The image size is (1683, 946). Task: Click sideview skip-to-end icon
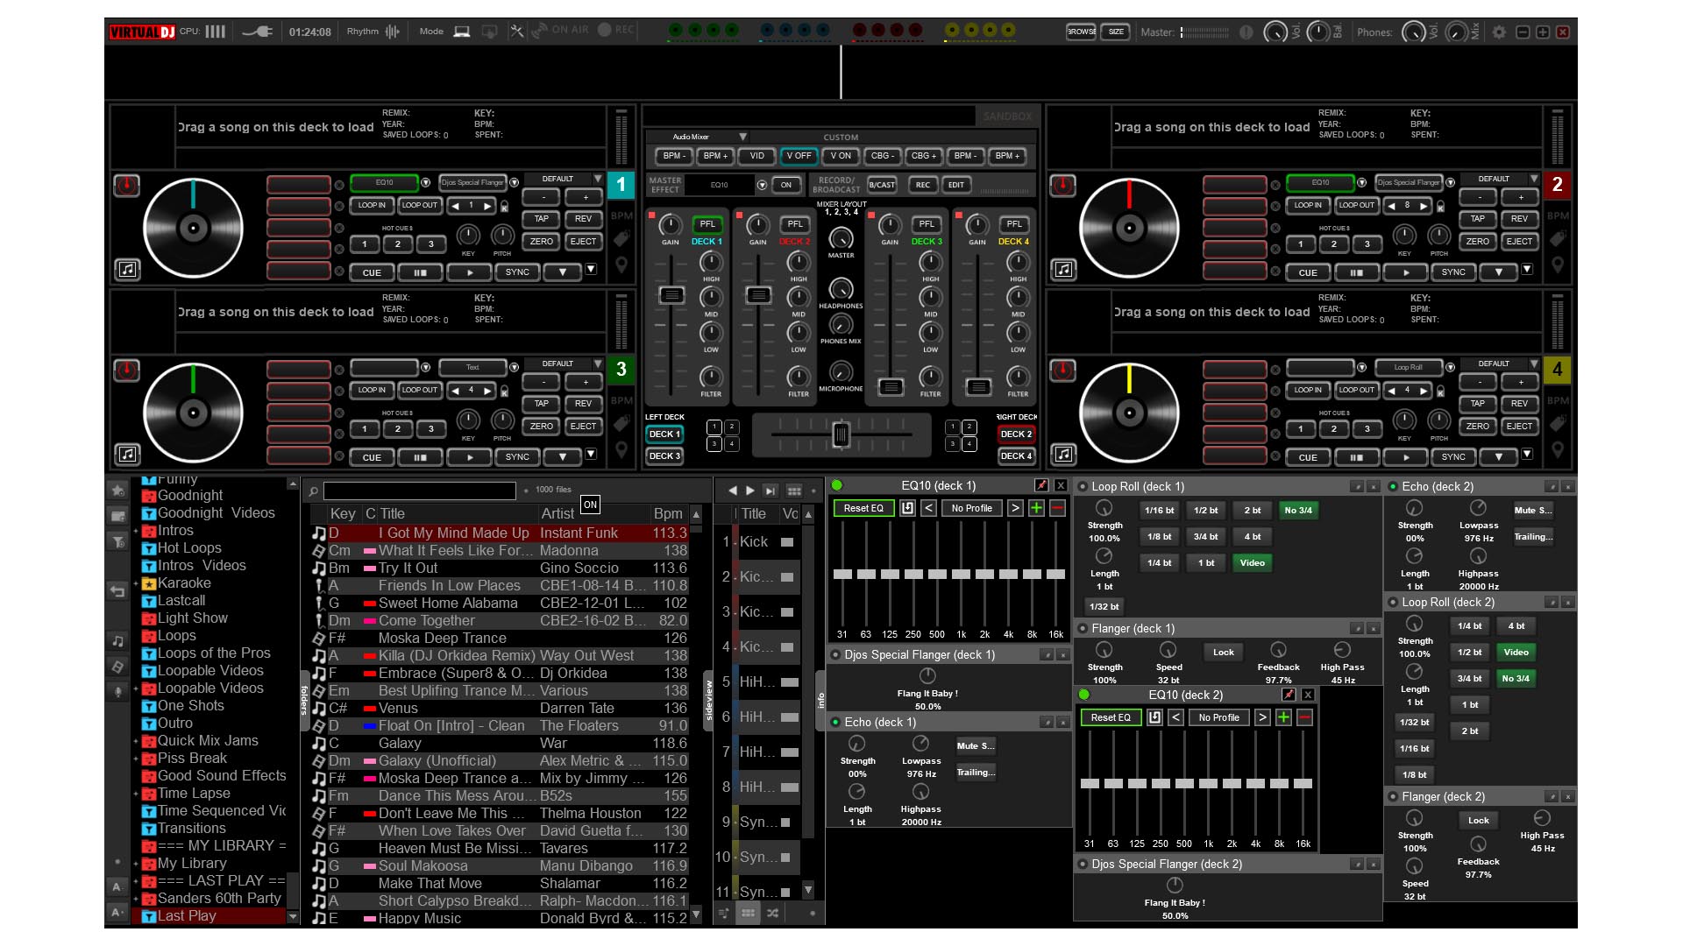tap(770, 491)
